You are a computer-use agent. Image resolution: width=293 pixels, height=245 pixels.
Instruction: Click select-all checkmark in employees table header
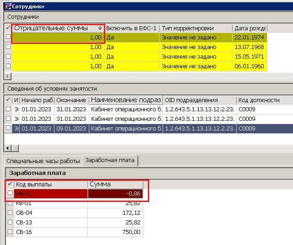[8, 28]
